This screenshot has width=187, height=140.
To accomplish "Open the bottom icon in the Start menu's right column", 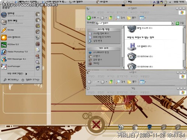I will [x=38, y=68].
